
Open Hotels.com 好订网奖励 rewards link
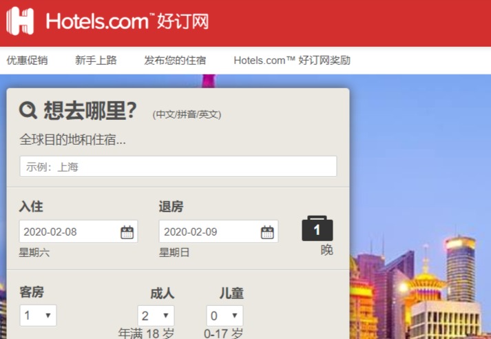tap(292, 60)
